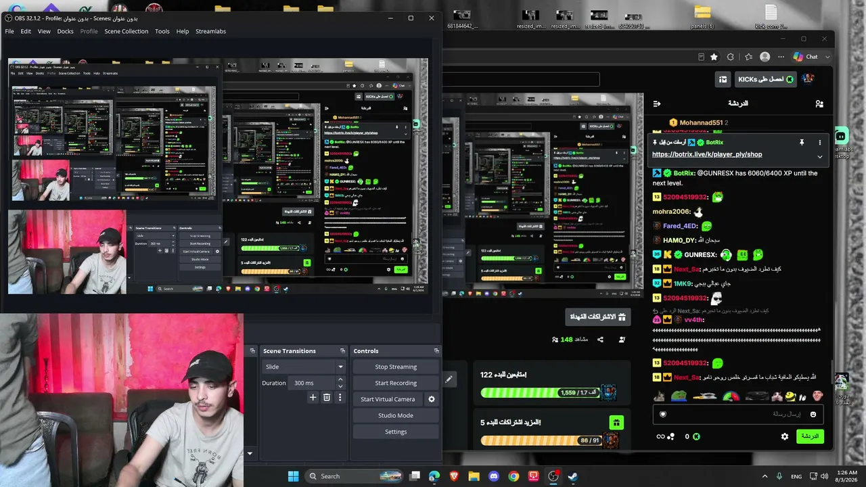Click Stop Streaming button
Image resolution: width=866 pixels, height=487 pixels.
pyautogui.click(x=396, y=367)
